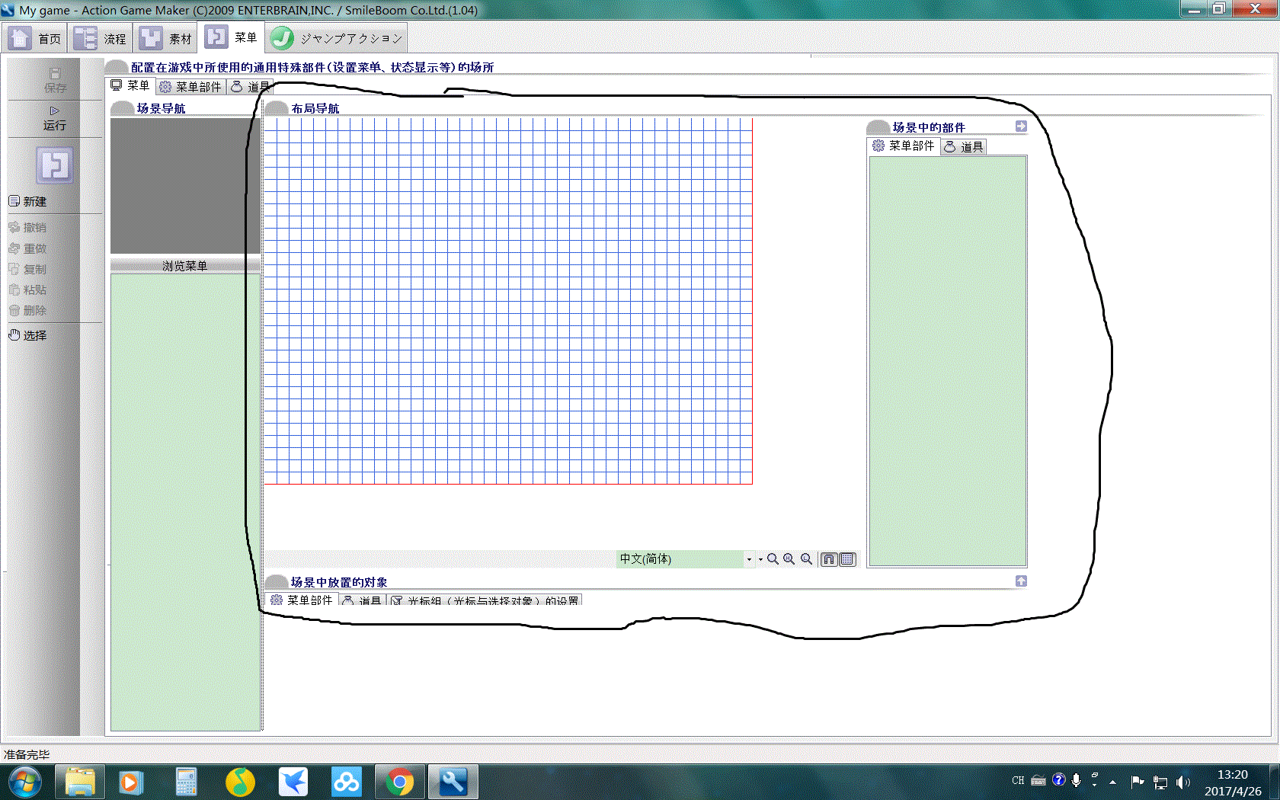Click the 重做 redo item

(x=27, y=248)
